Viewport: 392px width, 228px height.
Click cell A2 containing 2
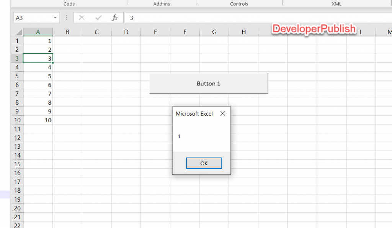(38, 49)
